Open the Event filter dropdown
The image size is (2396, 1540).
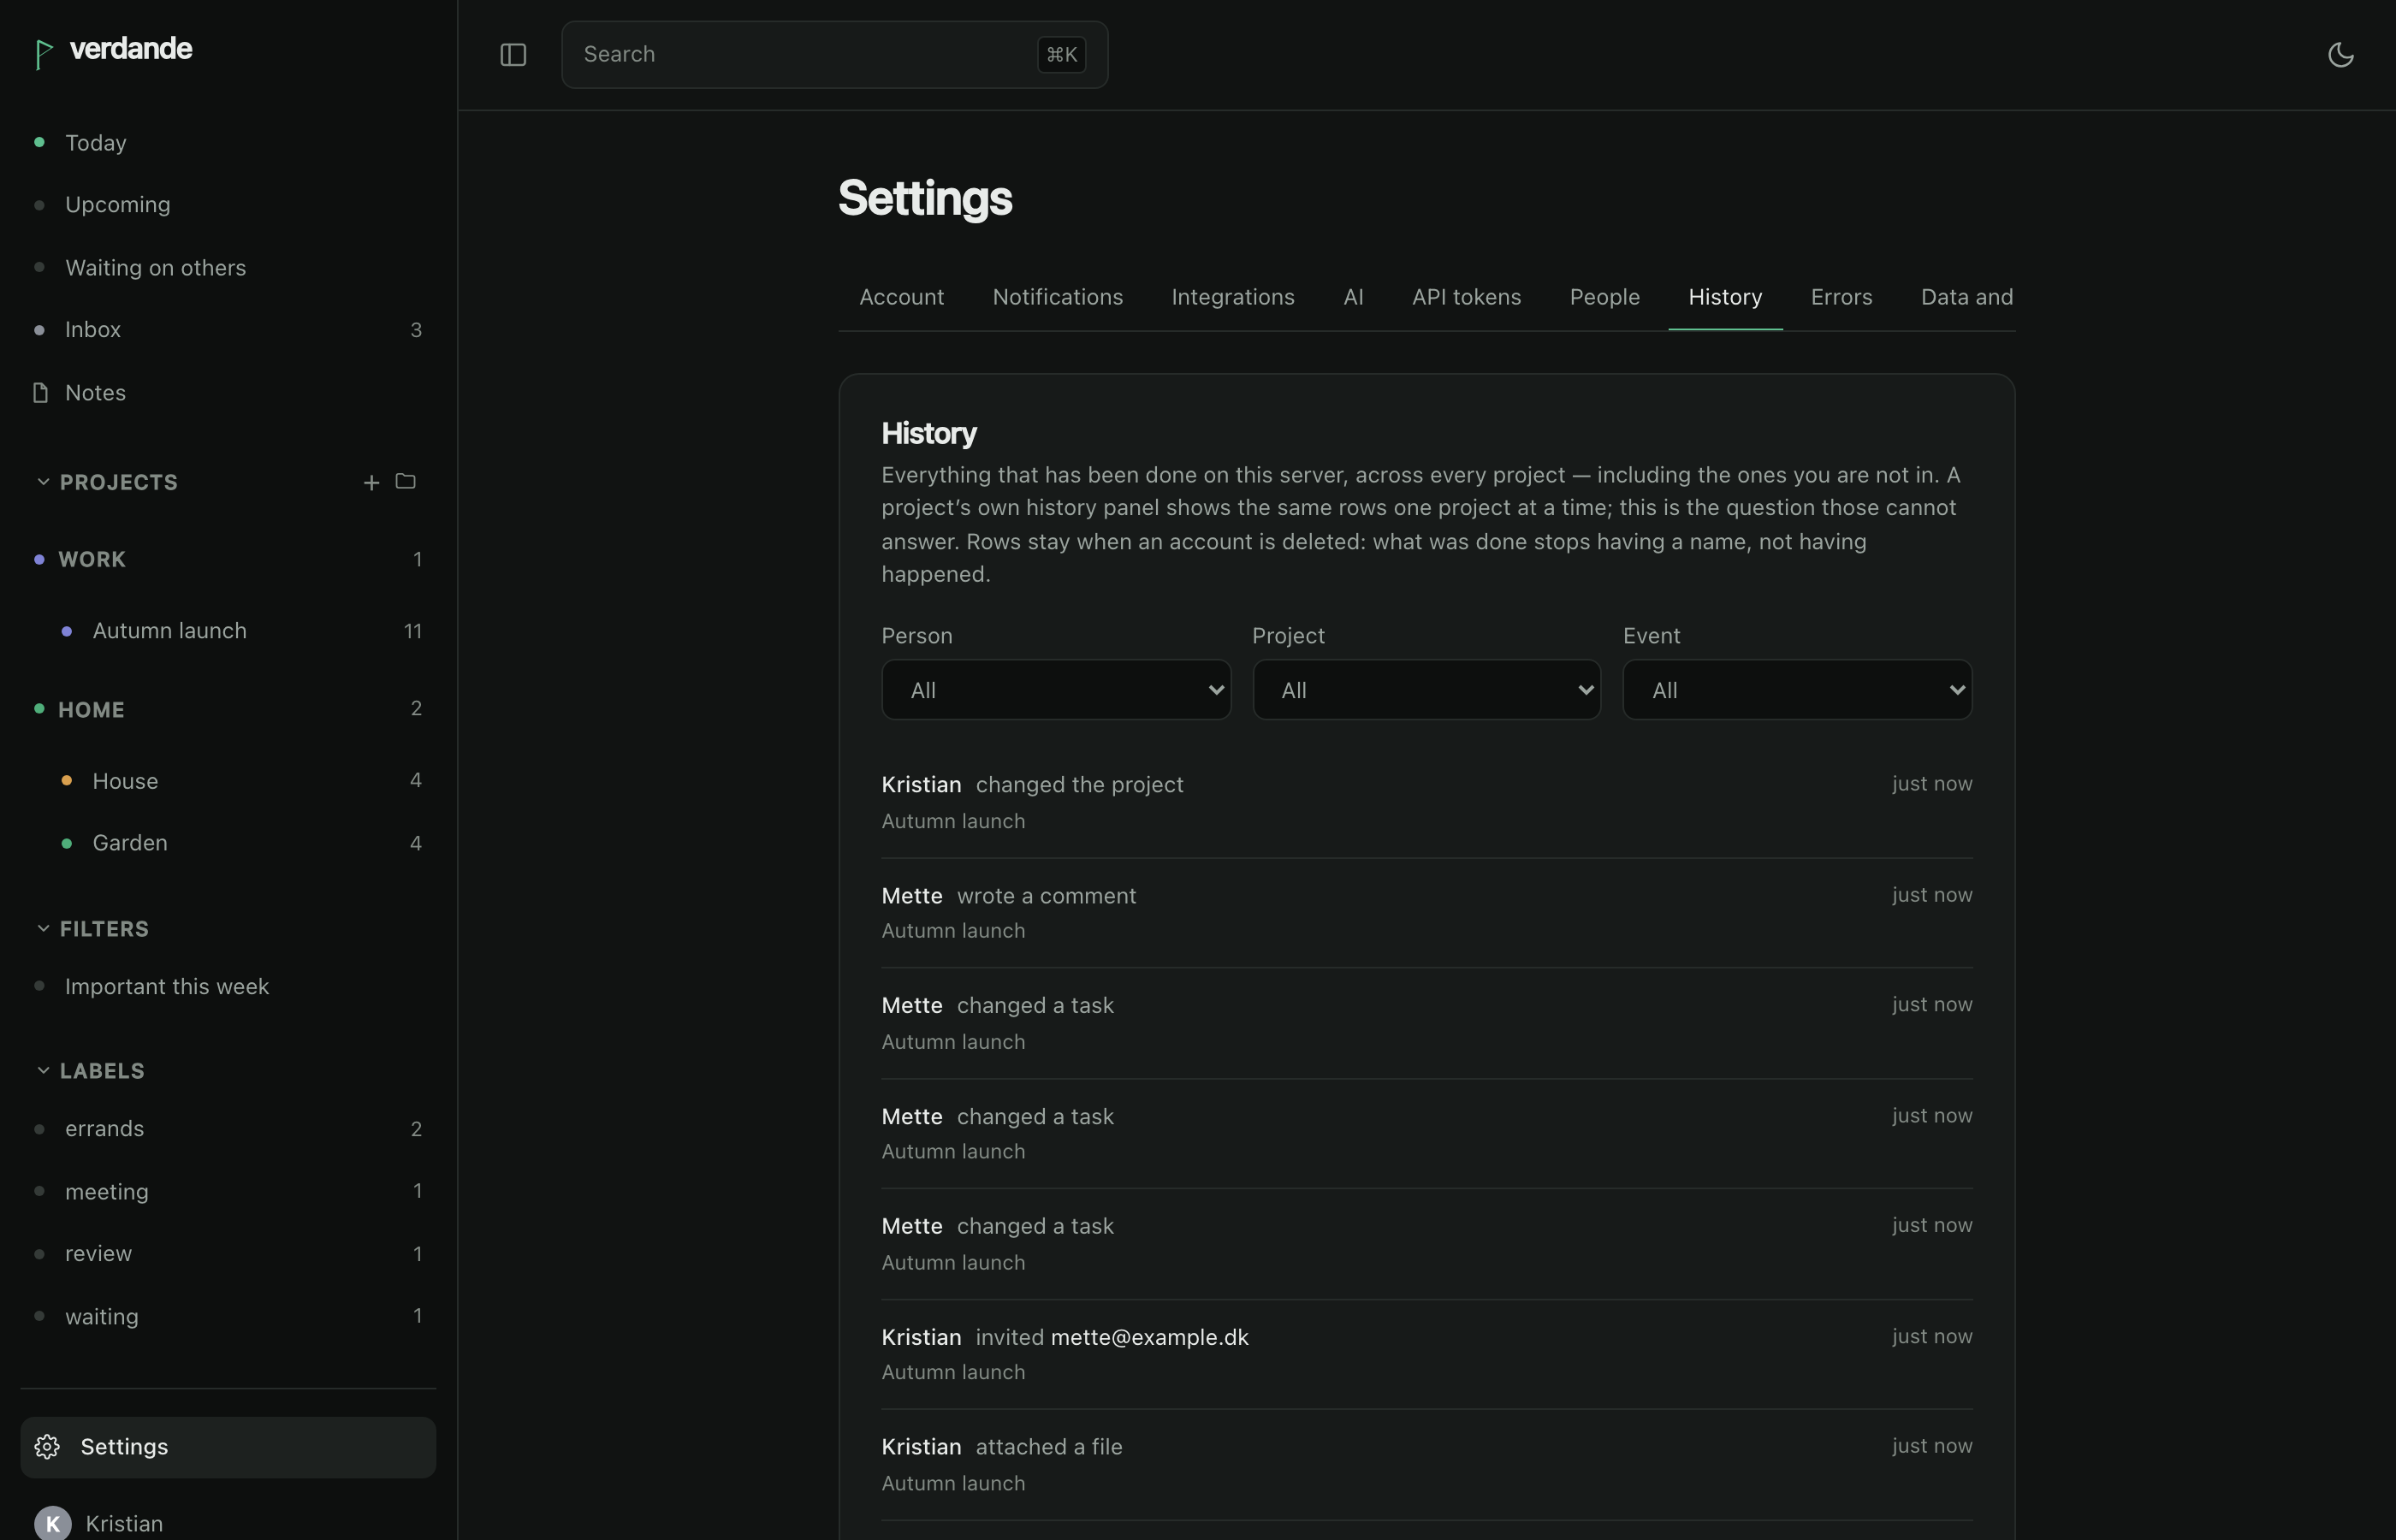[1797, 689]
